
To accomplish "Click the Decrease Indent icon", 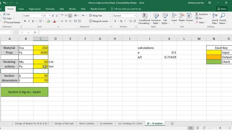I will (75, 21).
